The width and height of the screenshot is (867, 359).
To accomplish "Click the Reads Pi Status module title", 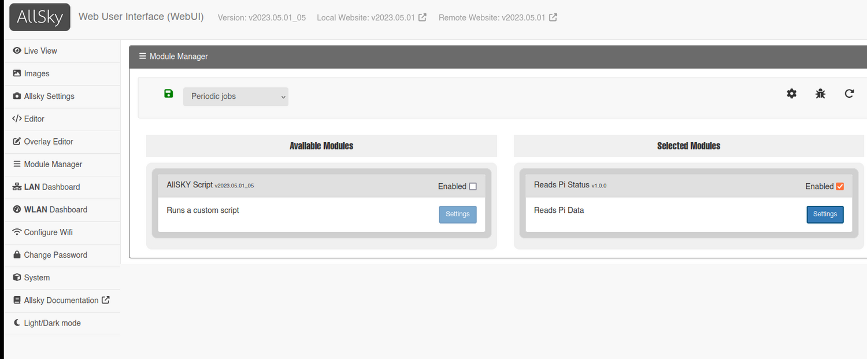I will point(562,185).
